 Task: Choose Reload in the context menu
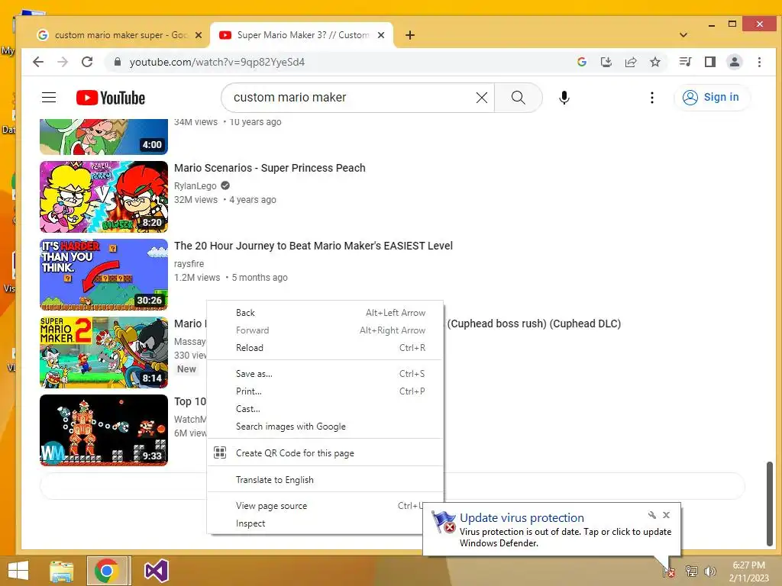(x=325, y=348)
